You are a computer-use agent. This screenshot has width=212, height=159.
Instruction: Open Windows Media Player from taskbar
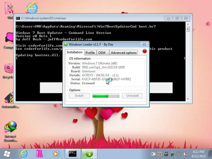pyautogui.click(x=56, y=154)
